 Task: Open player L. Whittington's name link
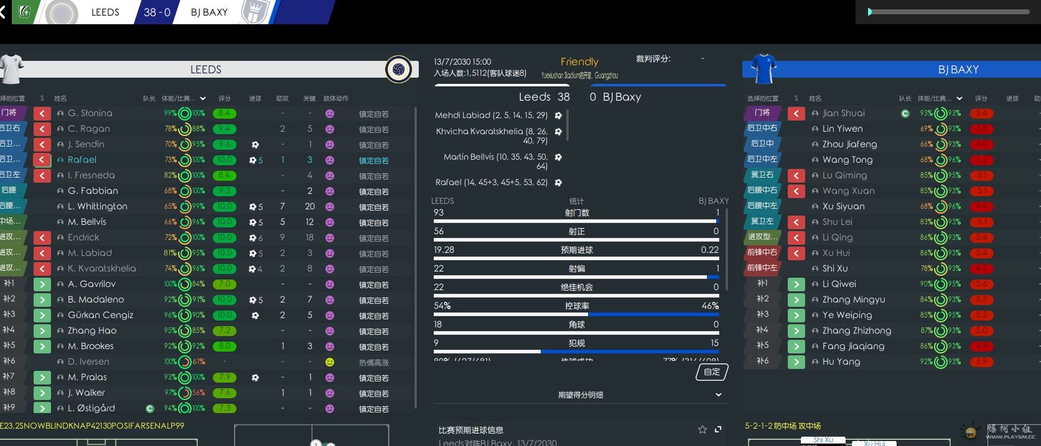pos(97,207)
